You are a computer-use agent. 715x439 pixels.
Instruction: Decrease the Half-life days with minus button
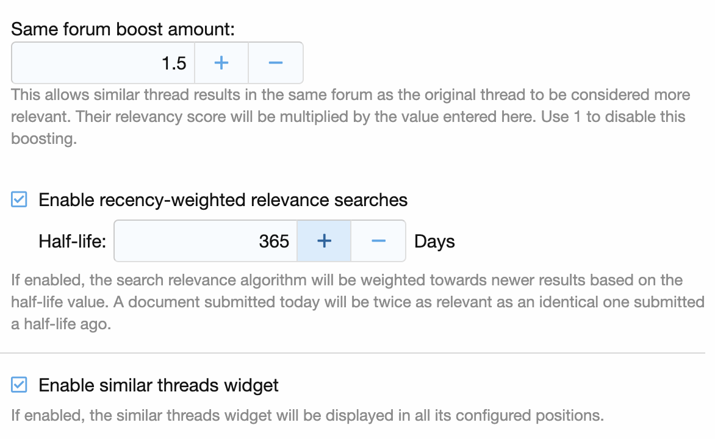(x=378, y=241)
